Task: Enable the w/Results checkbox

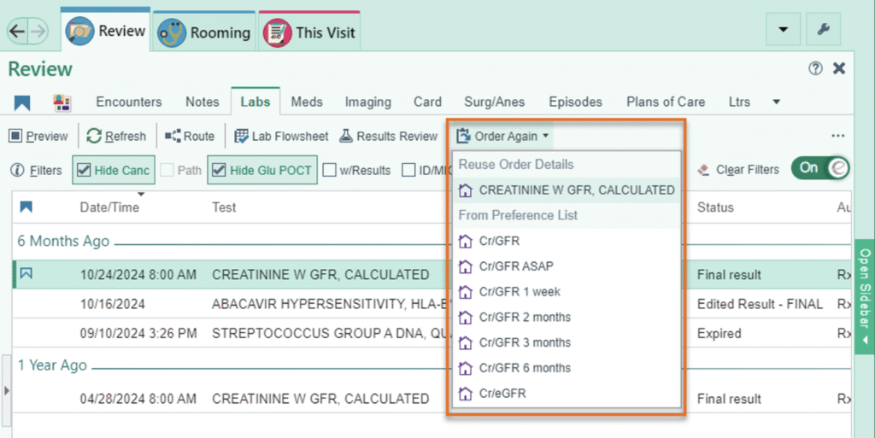Action: 329,170
